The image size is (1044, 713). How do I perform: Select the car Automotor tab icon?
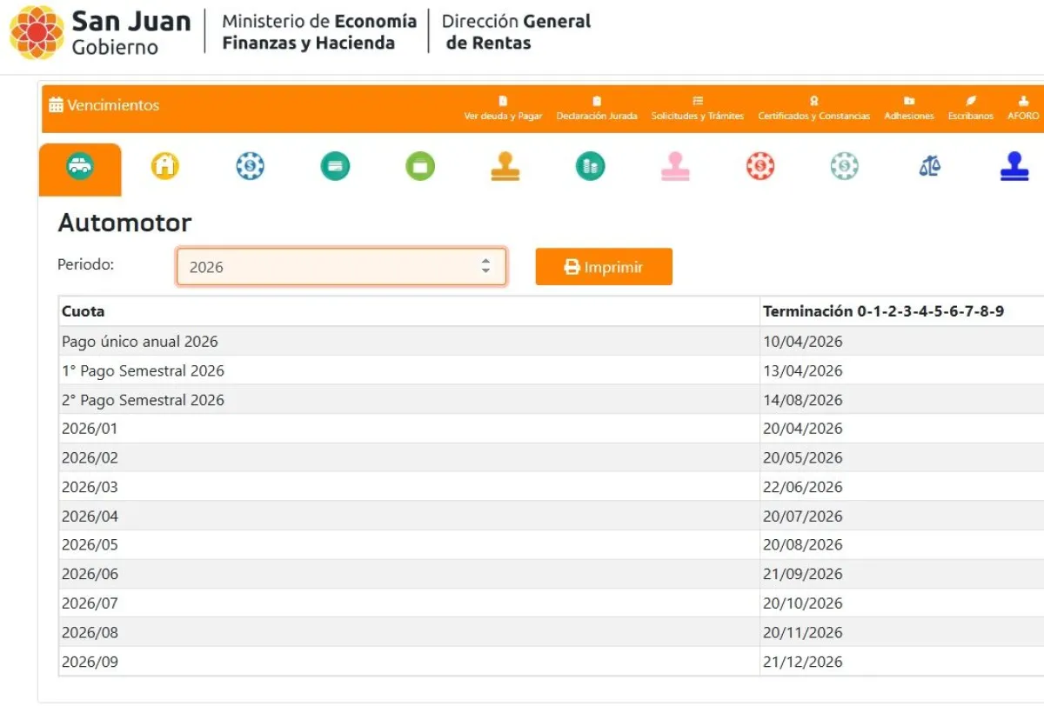[x=80, y=166]
